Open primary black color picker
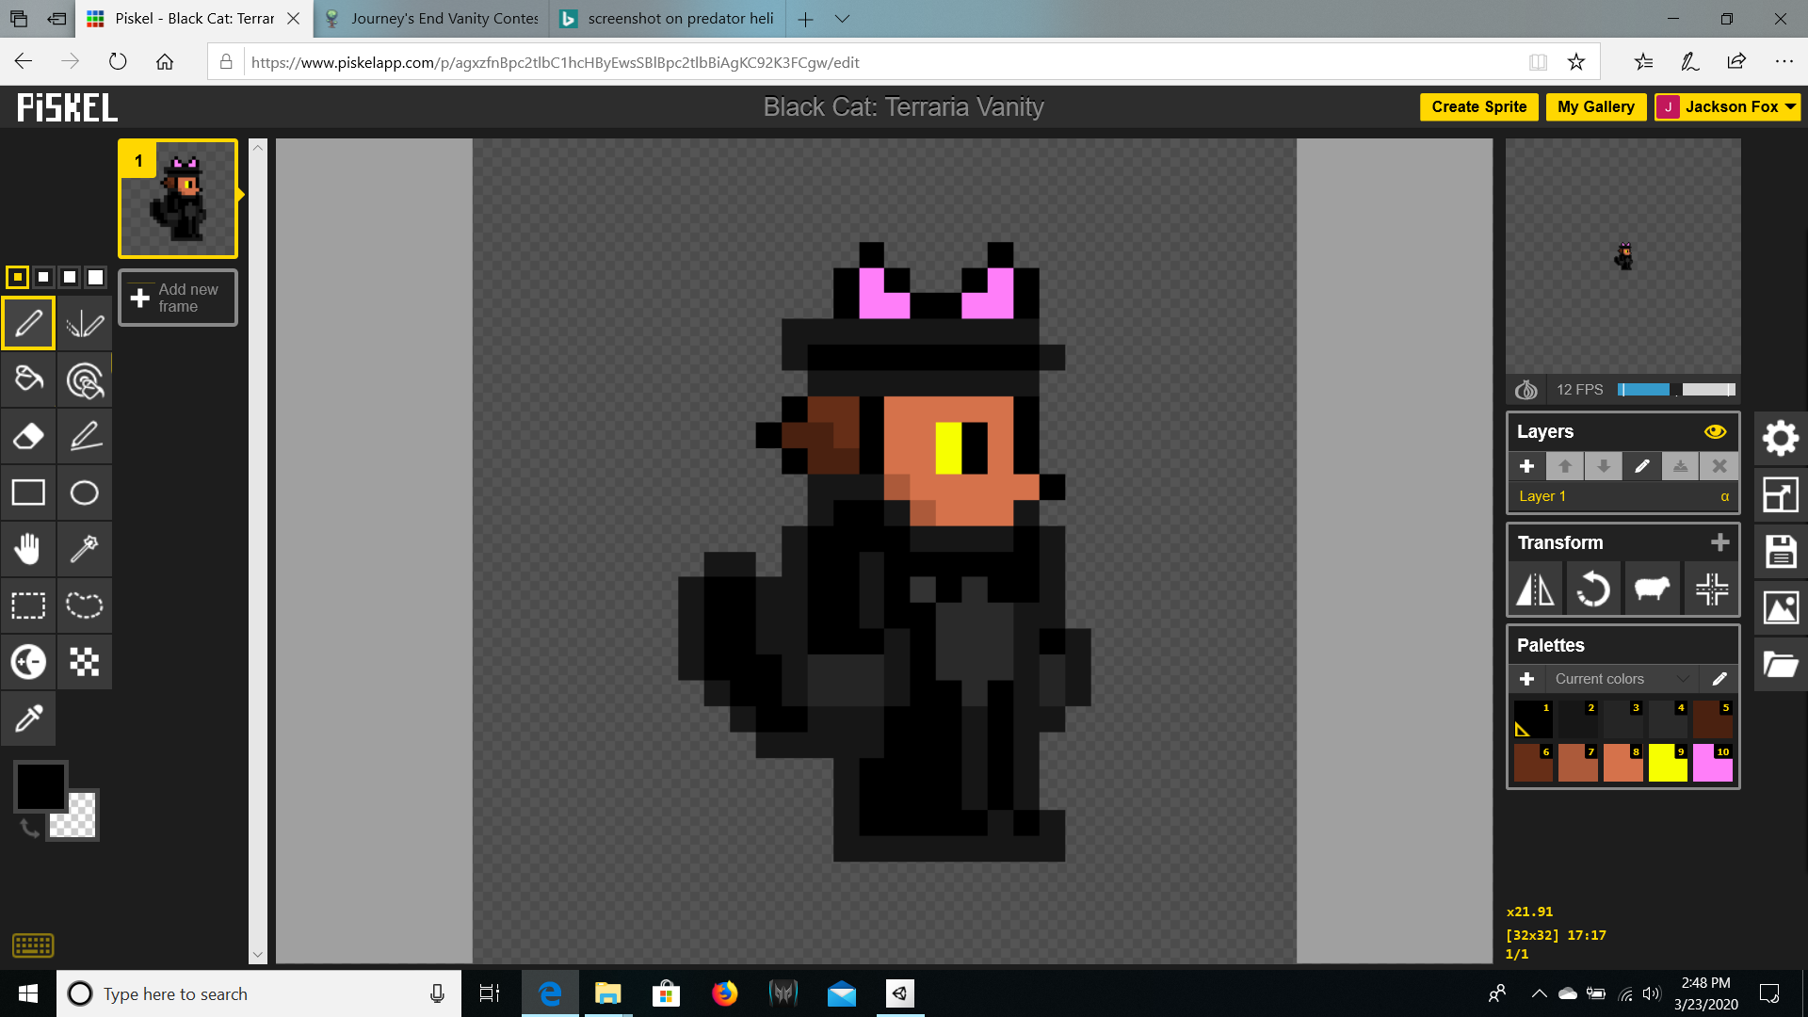This screenshot has width=1808, height=1017. [x=40, y=786]
